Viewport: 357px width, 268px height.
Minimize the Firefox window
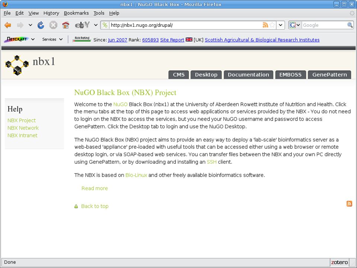click(x=337, y=4)
